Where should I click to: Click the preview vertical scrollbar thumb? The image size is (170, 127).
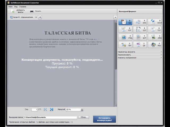(x=116, y=46)
